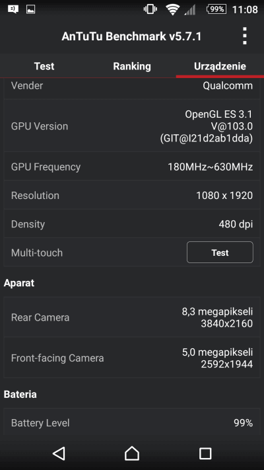Tap the vibrate mode status icon
Image resolution: width=264 pixels, height=470 pixels.
pyautogui.click(x=150, y=10)
